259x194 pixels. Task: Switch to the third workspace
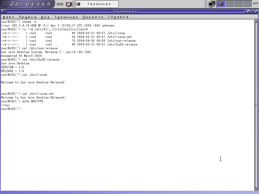coord(239,4)
